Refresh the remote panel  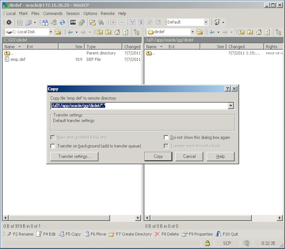pyautogui.click(x=267, y=32)
